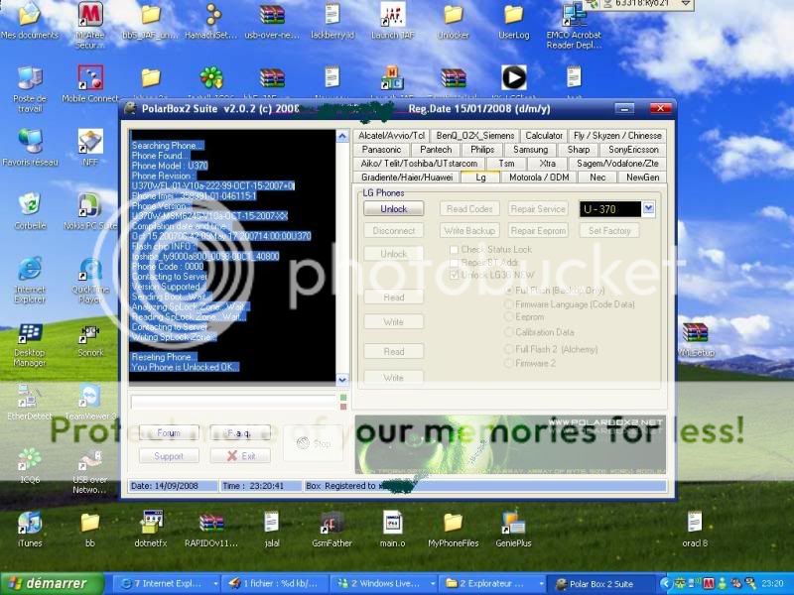Launch the GeniePlus shortcut

(x=513, y=530)
